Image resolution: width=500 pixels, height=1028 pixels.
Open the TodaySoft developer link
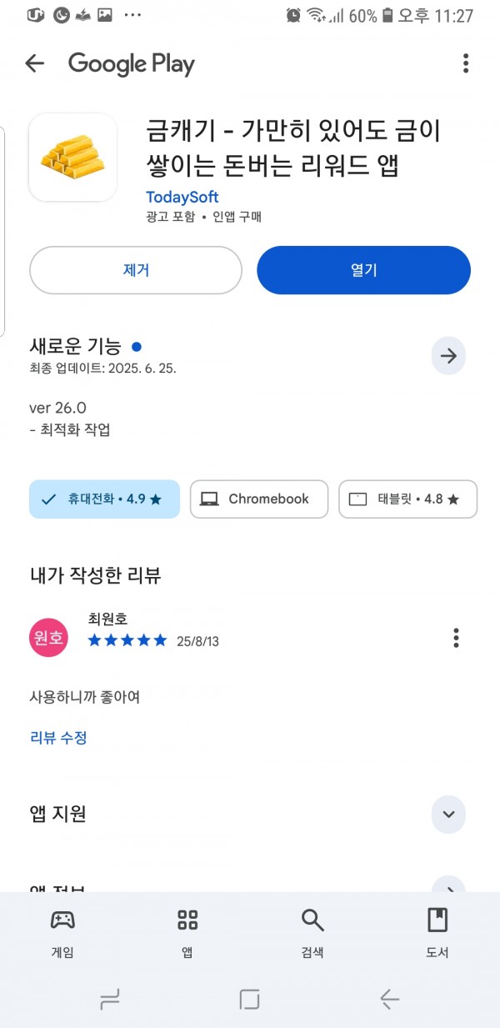tap(182, 197)
